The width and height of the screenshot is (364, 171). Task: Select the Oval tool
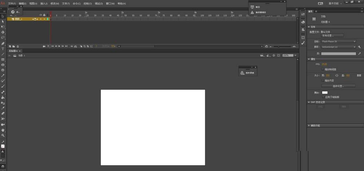click(x=3, y=65)
